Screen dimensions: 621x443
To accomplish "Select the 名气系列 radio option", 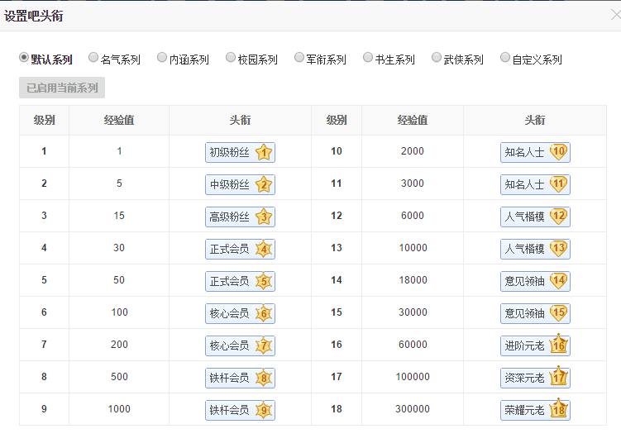I will pos(93,59).
